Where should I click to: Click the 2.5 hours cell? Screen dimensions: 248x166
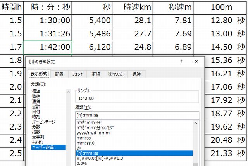12,154
